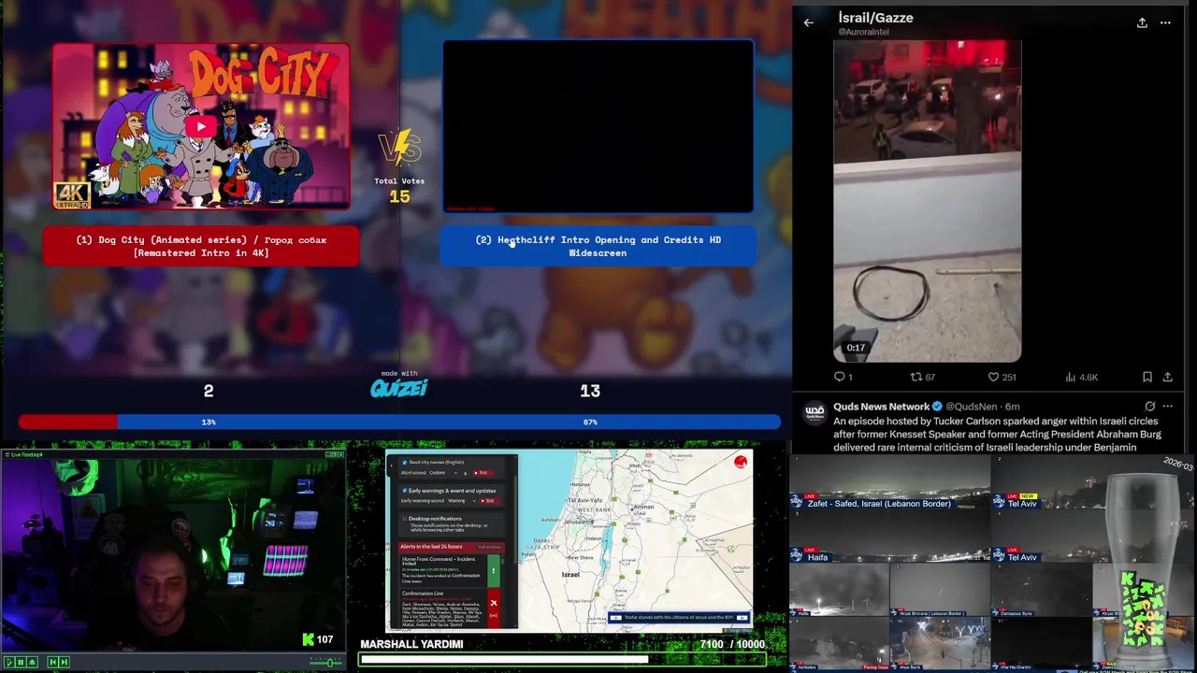The height and width of the screenshot is (673, 1197).
Task: Select Haifa live camera feed number 3
Action: point(889,536)
